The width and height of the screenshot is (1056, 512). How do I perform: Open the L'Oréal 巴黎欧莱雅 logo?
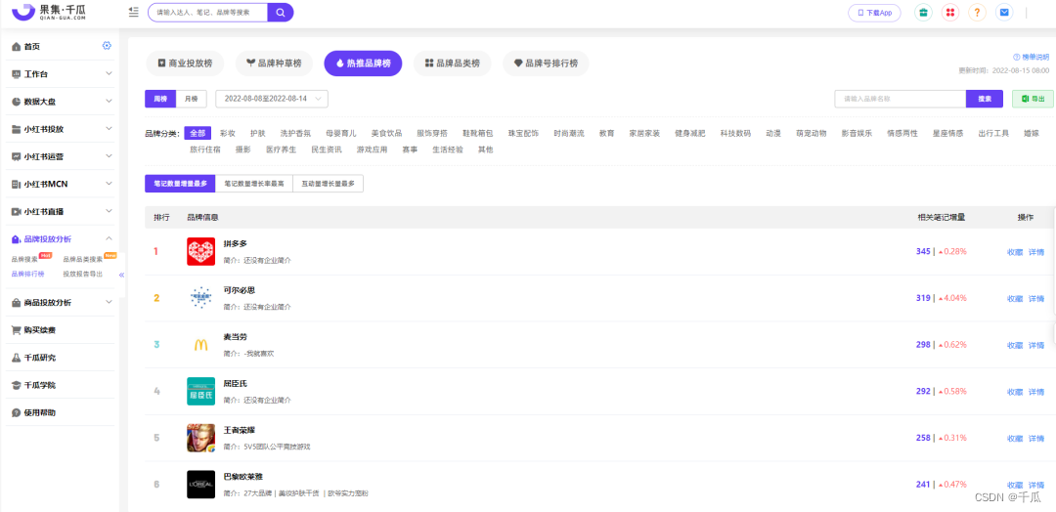pos(200,485)
